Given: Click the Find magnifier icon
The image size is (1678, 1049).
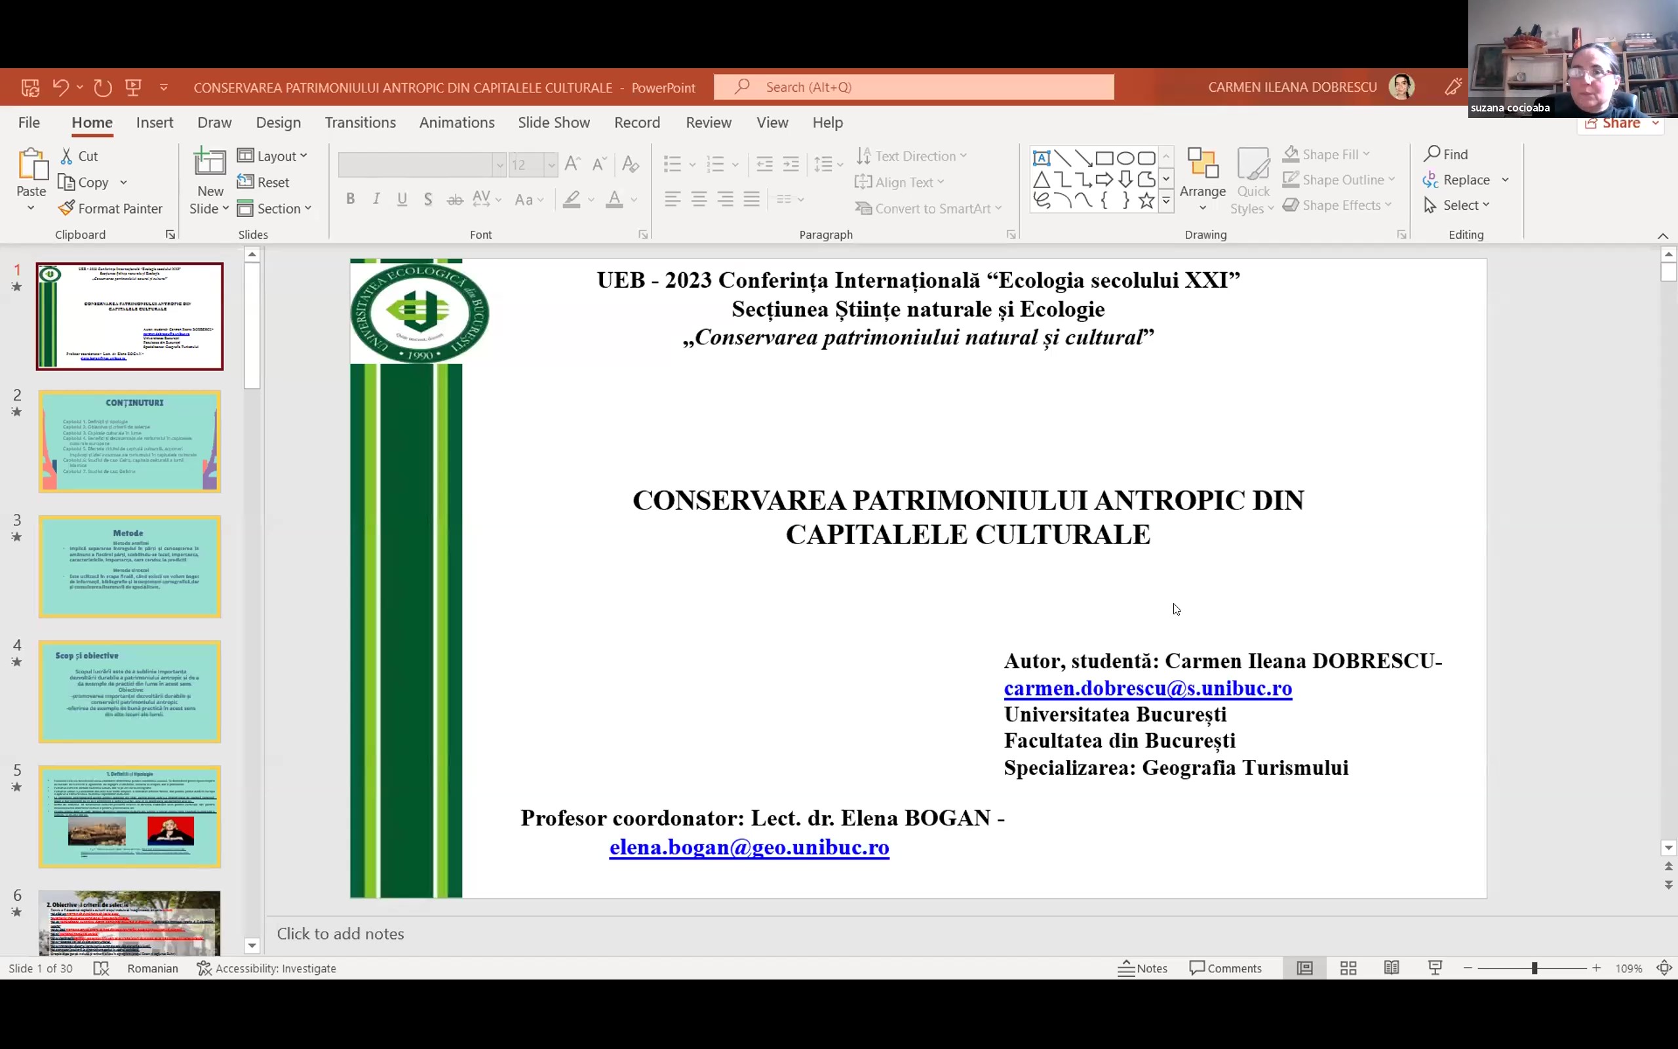Looking at the screenshot, I should 1431,154.
